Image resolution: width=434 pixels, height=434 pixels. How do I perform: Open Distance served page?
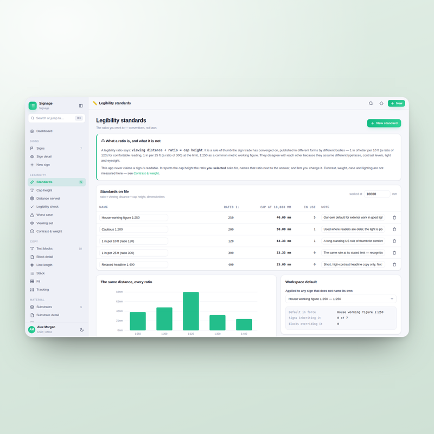(57, 199)
